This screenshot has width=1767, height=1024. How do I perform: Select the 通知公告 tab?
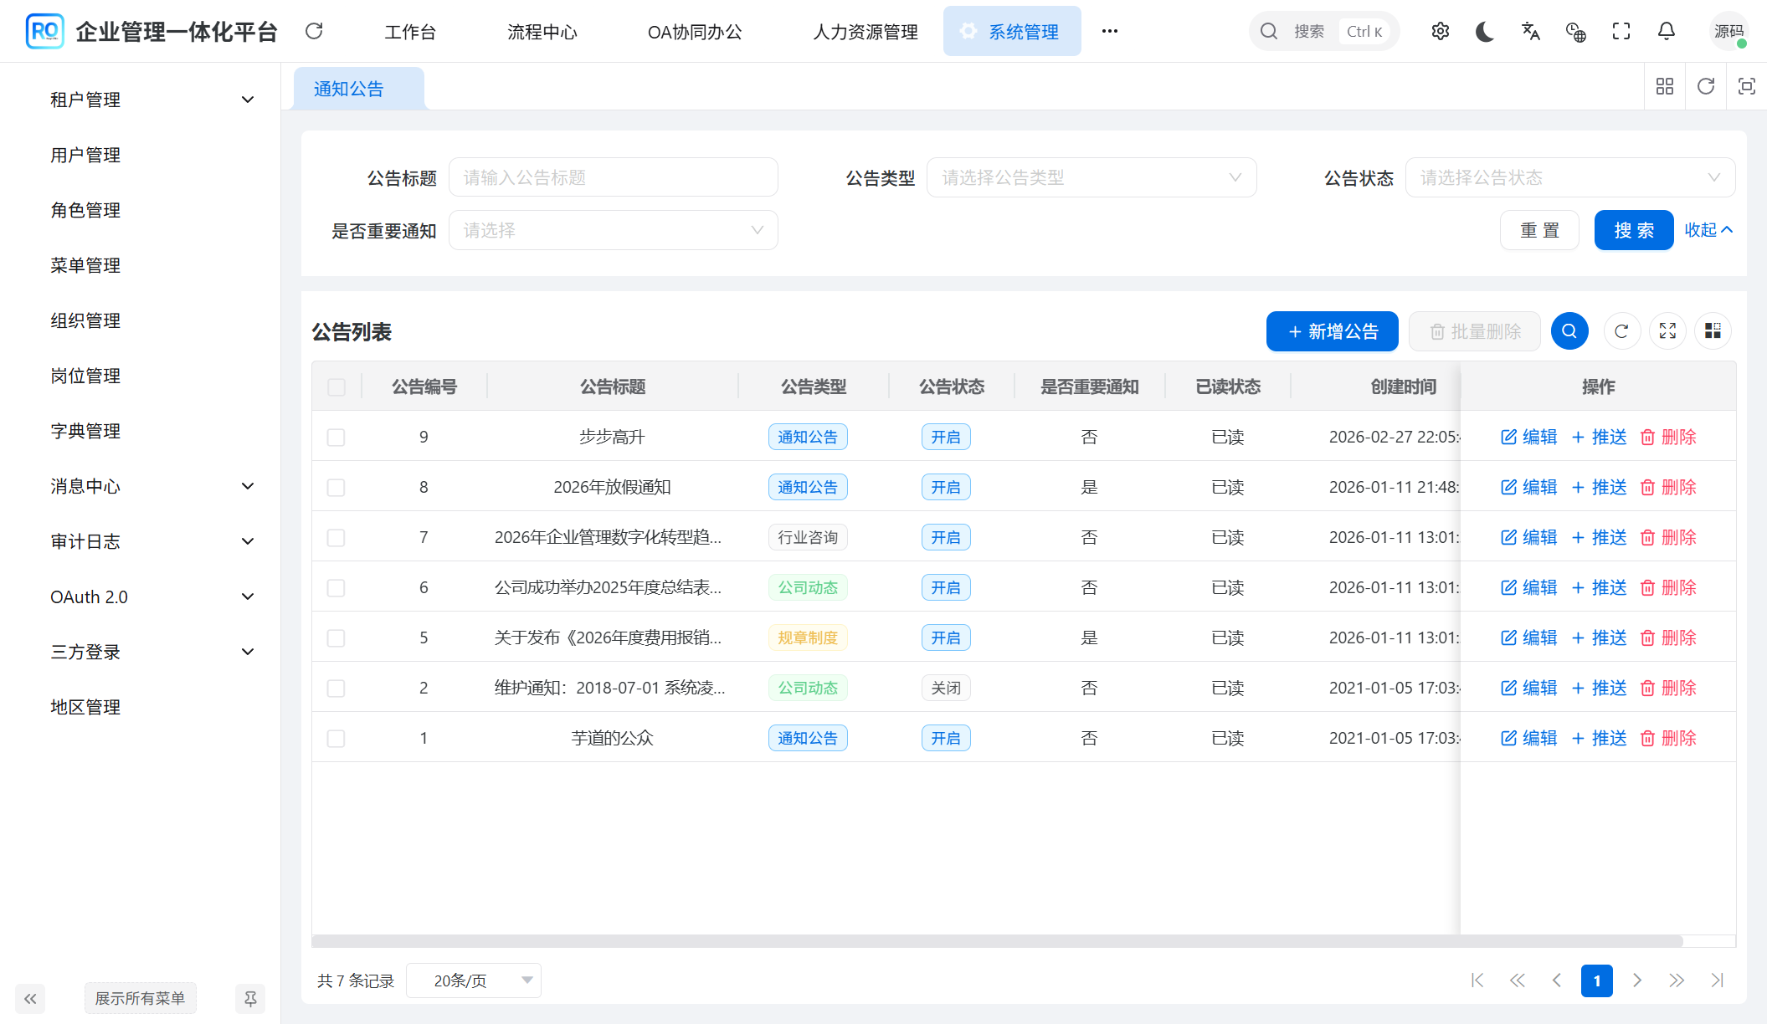pyautogui.click(x=349, y=88)
